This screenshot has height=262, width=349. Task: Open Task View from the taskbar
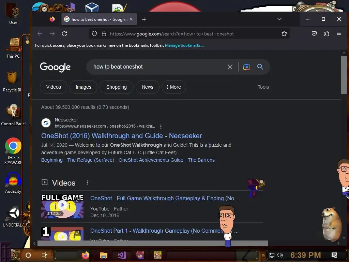pyautogui.click(x=45, y=255)
